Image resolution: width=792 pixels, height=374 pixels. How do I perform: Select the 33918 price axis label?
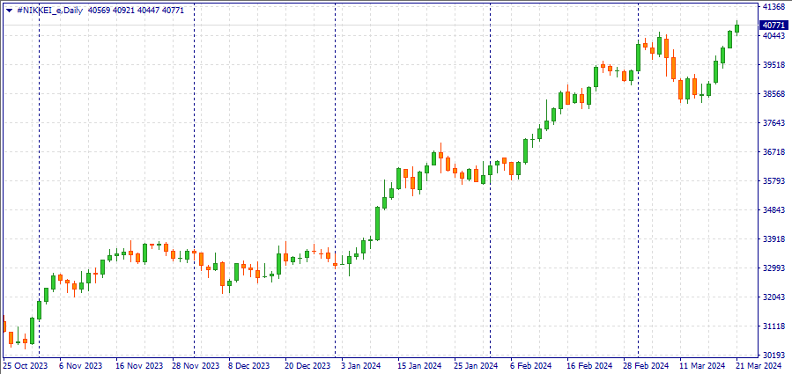(x=773, y=239)
